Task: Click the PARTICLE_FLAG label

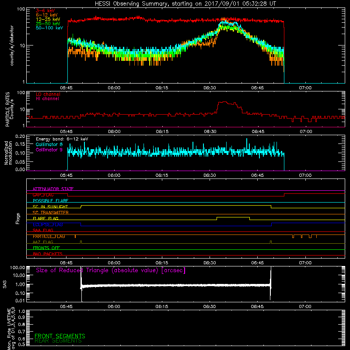Action: coord(49,236)
